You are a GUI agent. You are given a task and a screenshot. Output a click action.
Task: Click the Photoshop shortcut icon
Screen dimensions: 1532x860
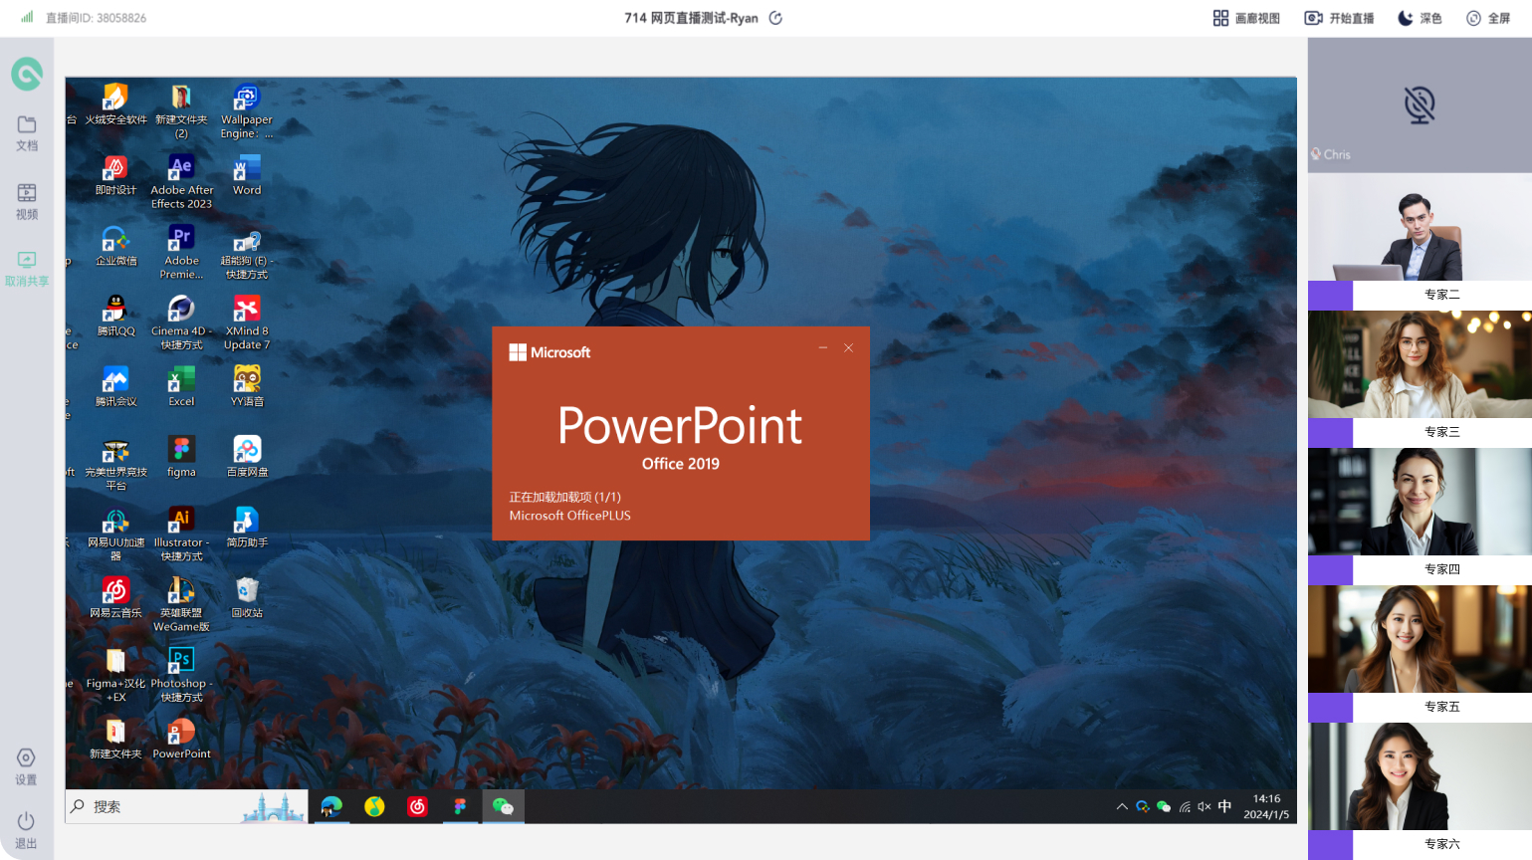[x=181, y=676]
